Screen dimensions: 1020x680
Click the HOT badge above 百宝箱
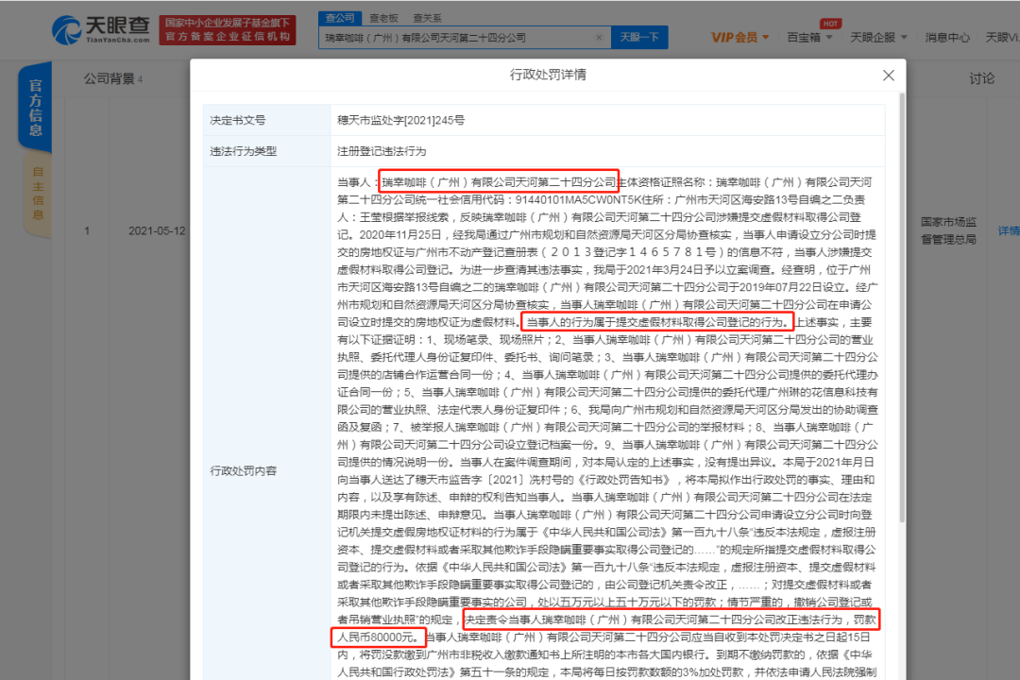click(x=831, y=24)
